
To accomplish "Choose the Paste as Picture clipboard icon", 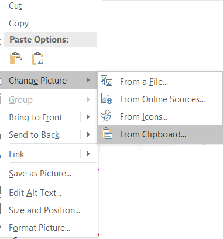I will (38, 58).
